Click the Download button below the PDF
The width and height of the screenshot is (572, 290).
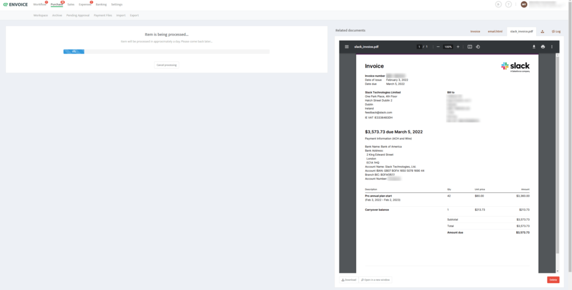pyautogui.click(x=349, y=280)
